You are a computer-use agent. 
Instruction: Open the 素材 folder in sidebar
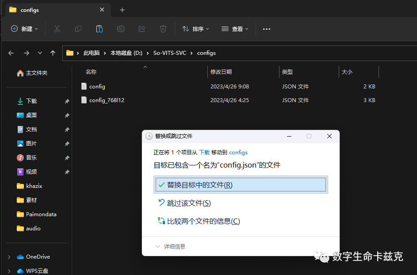pos(31,200)
